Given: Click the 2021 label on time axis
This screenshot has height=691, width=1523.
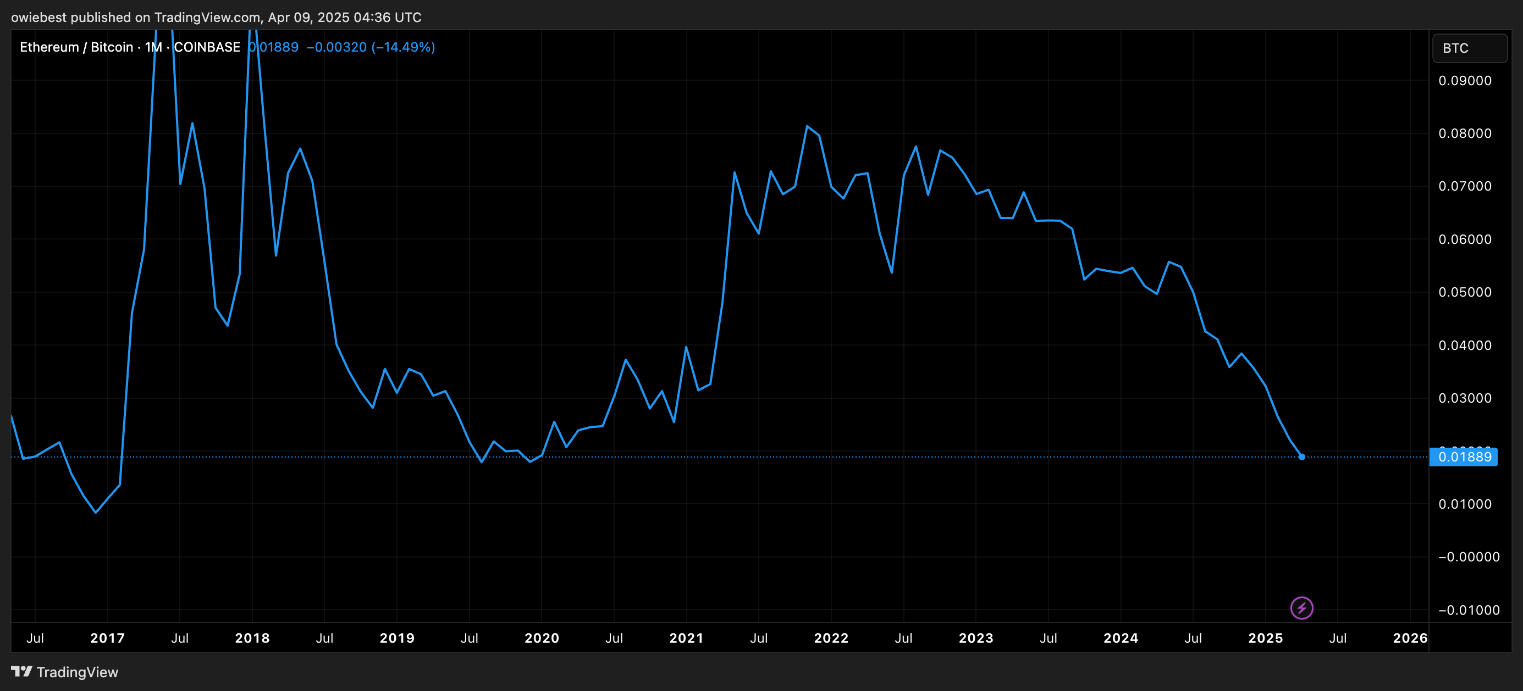Looking at the screenshot, I should coord(686,638).
